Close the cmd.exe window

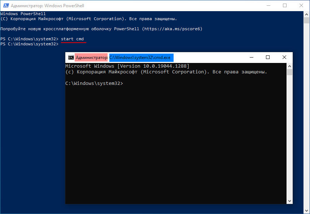(x=284, y=57)
